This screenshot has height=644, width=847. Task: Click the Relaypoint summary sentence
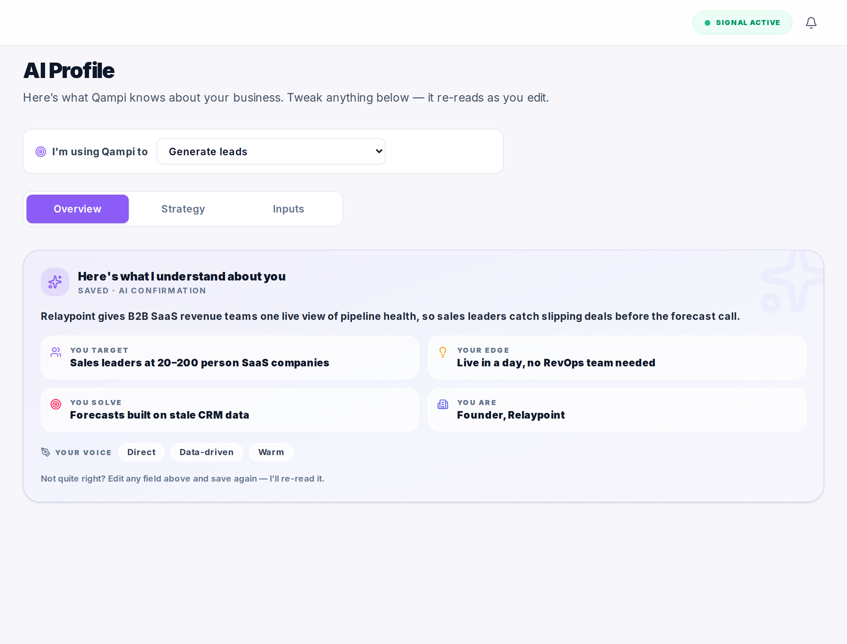click(x=390, y=316)
